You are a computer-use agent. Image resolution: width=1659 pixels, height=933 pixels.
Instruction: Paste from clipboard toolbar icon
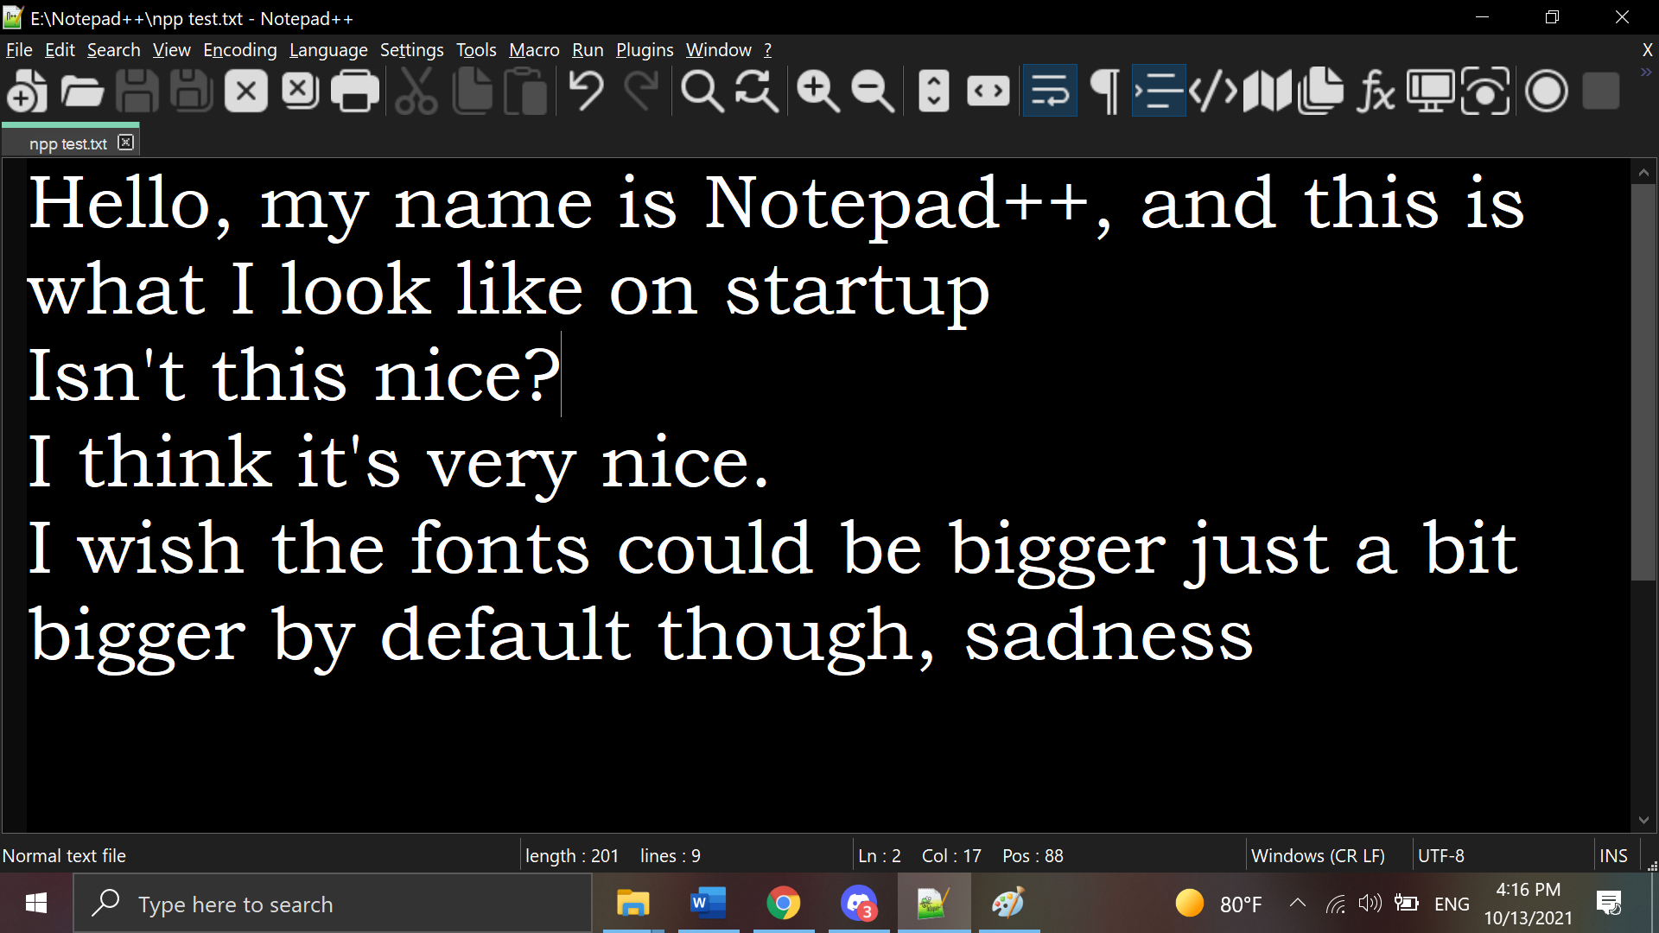[526, 91]
